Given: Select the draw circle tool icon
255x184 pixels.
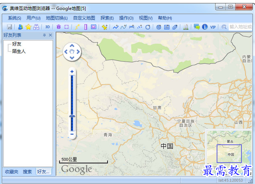Looking at the screenshot, I should click(x=148, y=27).
